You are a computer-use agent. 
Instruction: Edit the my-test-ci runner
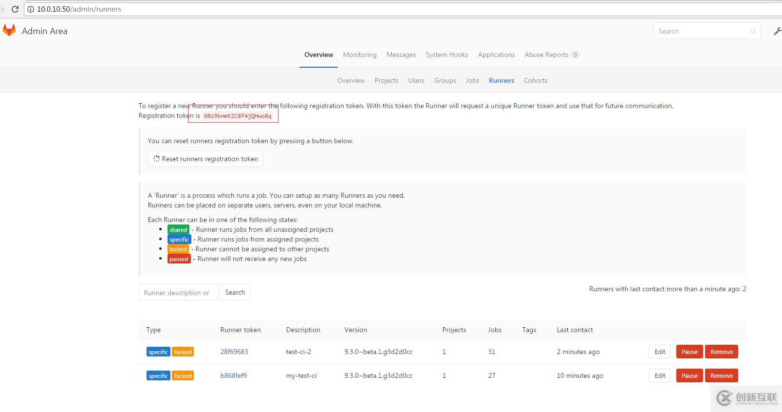(x=660, y=375)
